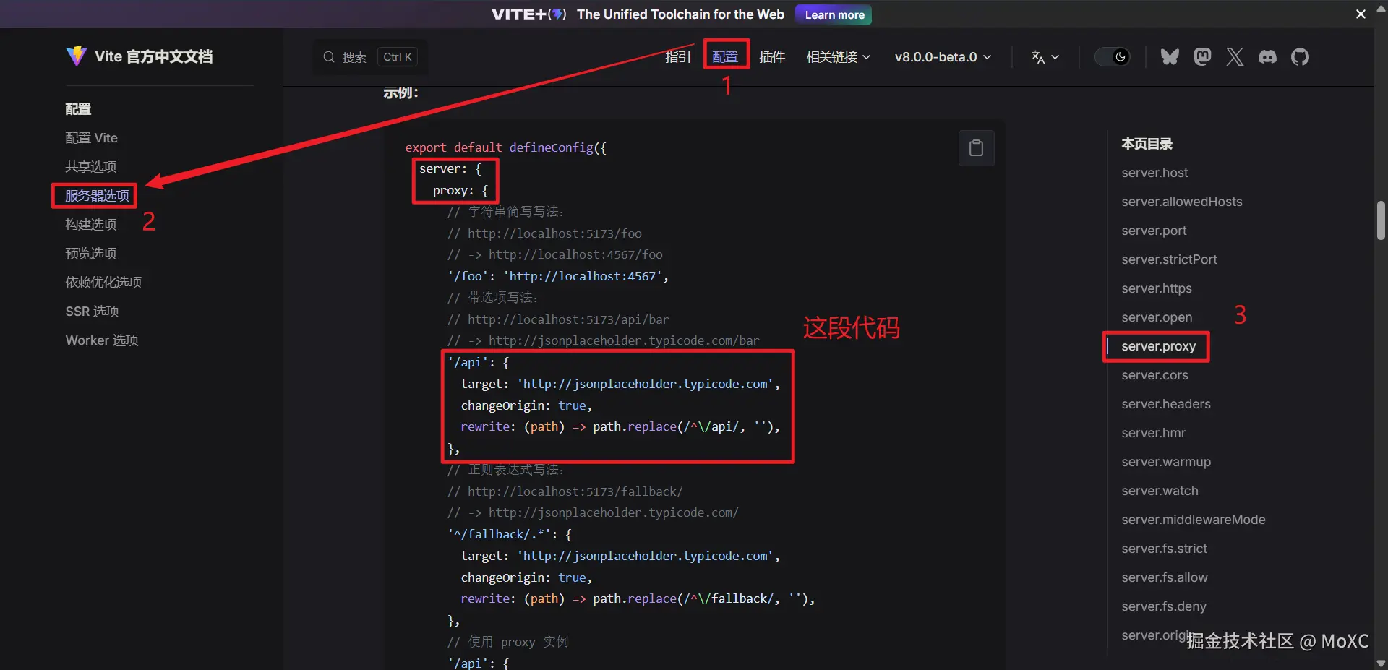
Task: Expand the 相关链接 dropdown menu
Action: 839,57
